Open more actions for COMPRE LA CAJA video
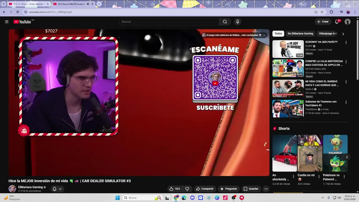The width and height of the screenshot is (359, 202). point(346,62)
